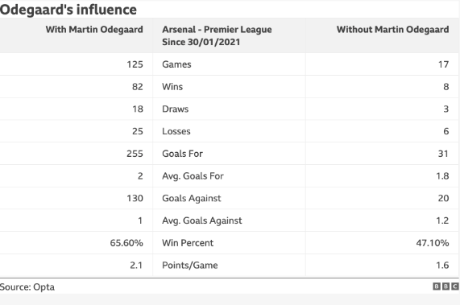Select the Points/Game row label
The width and height of the screenshot is (460, 305).
(x=190, y=265)
